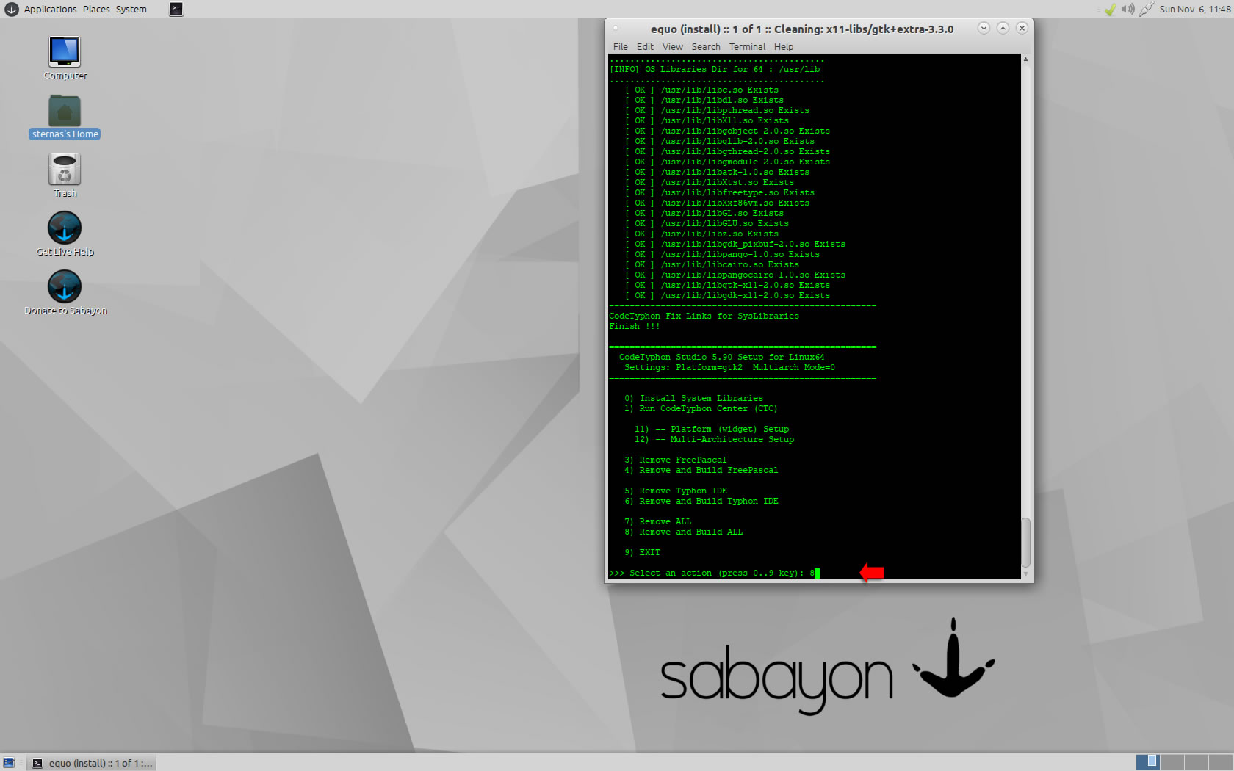Click text '12) -- Multi-Architecture Setup'
1234x771 pixels.
click(x=714, y=439)
